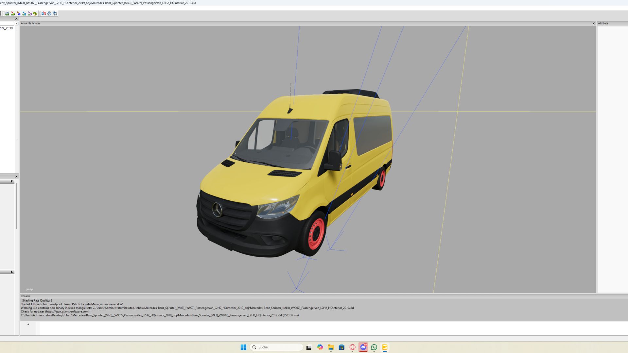Click the up-arrow at the left panel bottom
628x353 pixels.
11,271
